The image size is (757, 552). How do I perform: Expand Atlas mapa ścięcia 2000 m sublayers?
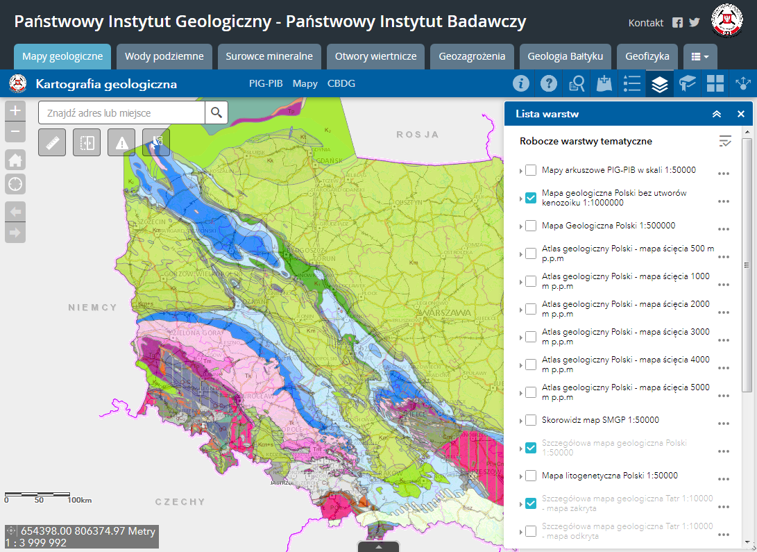(521, 310)
